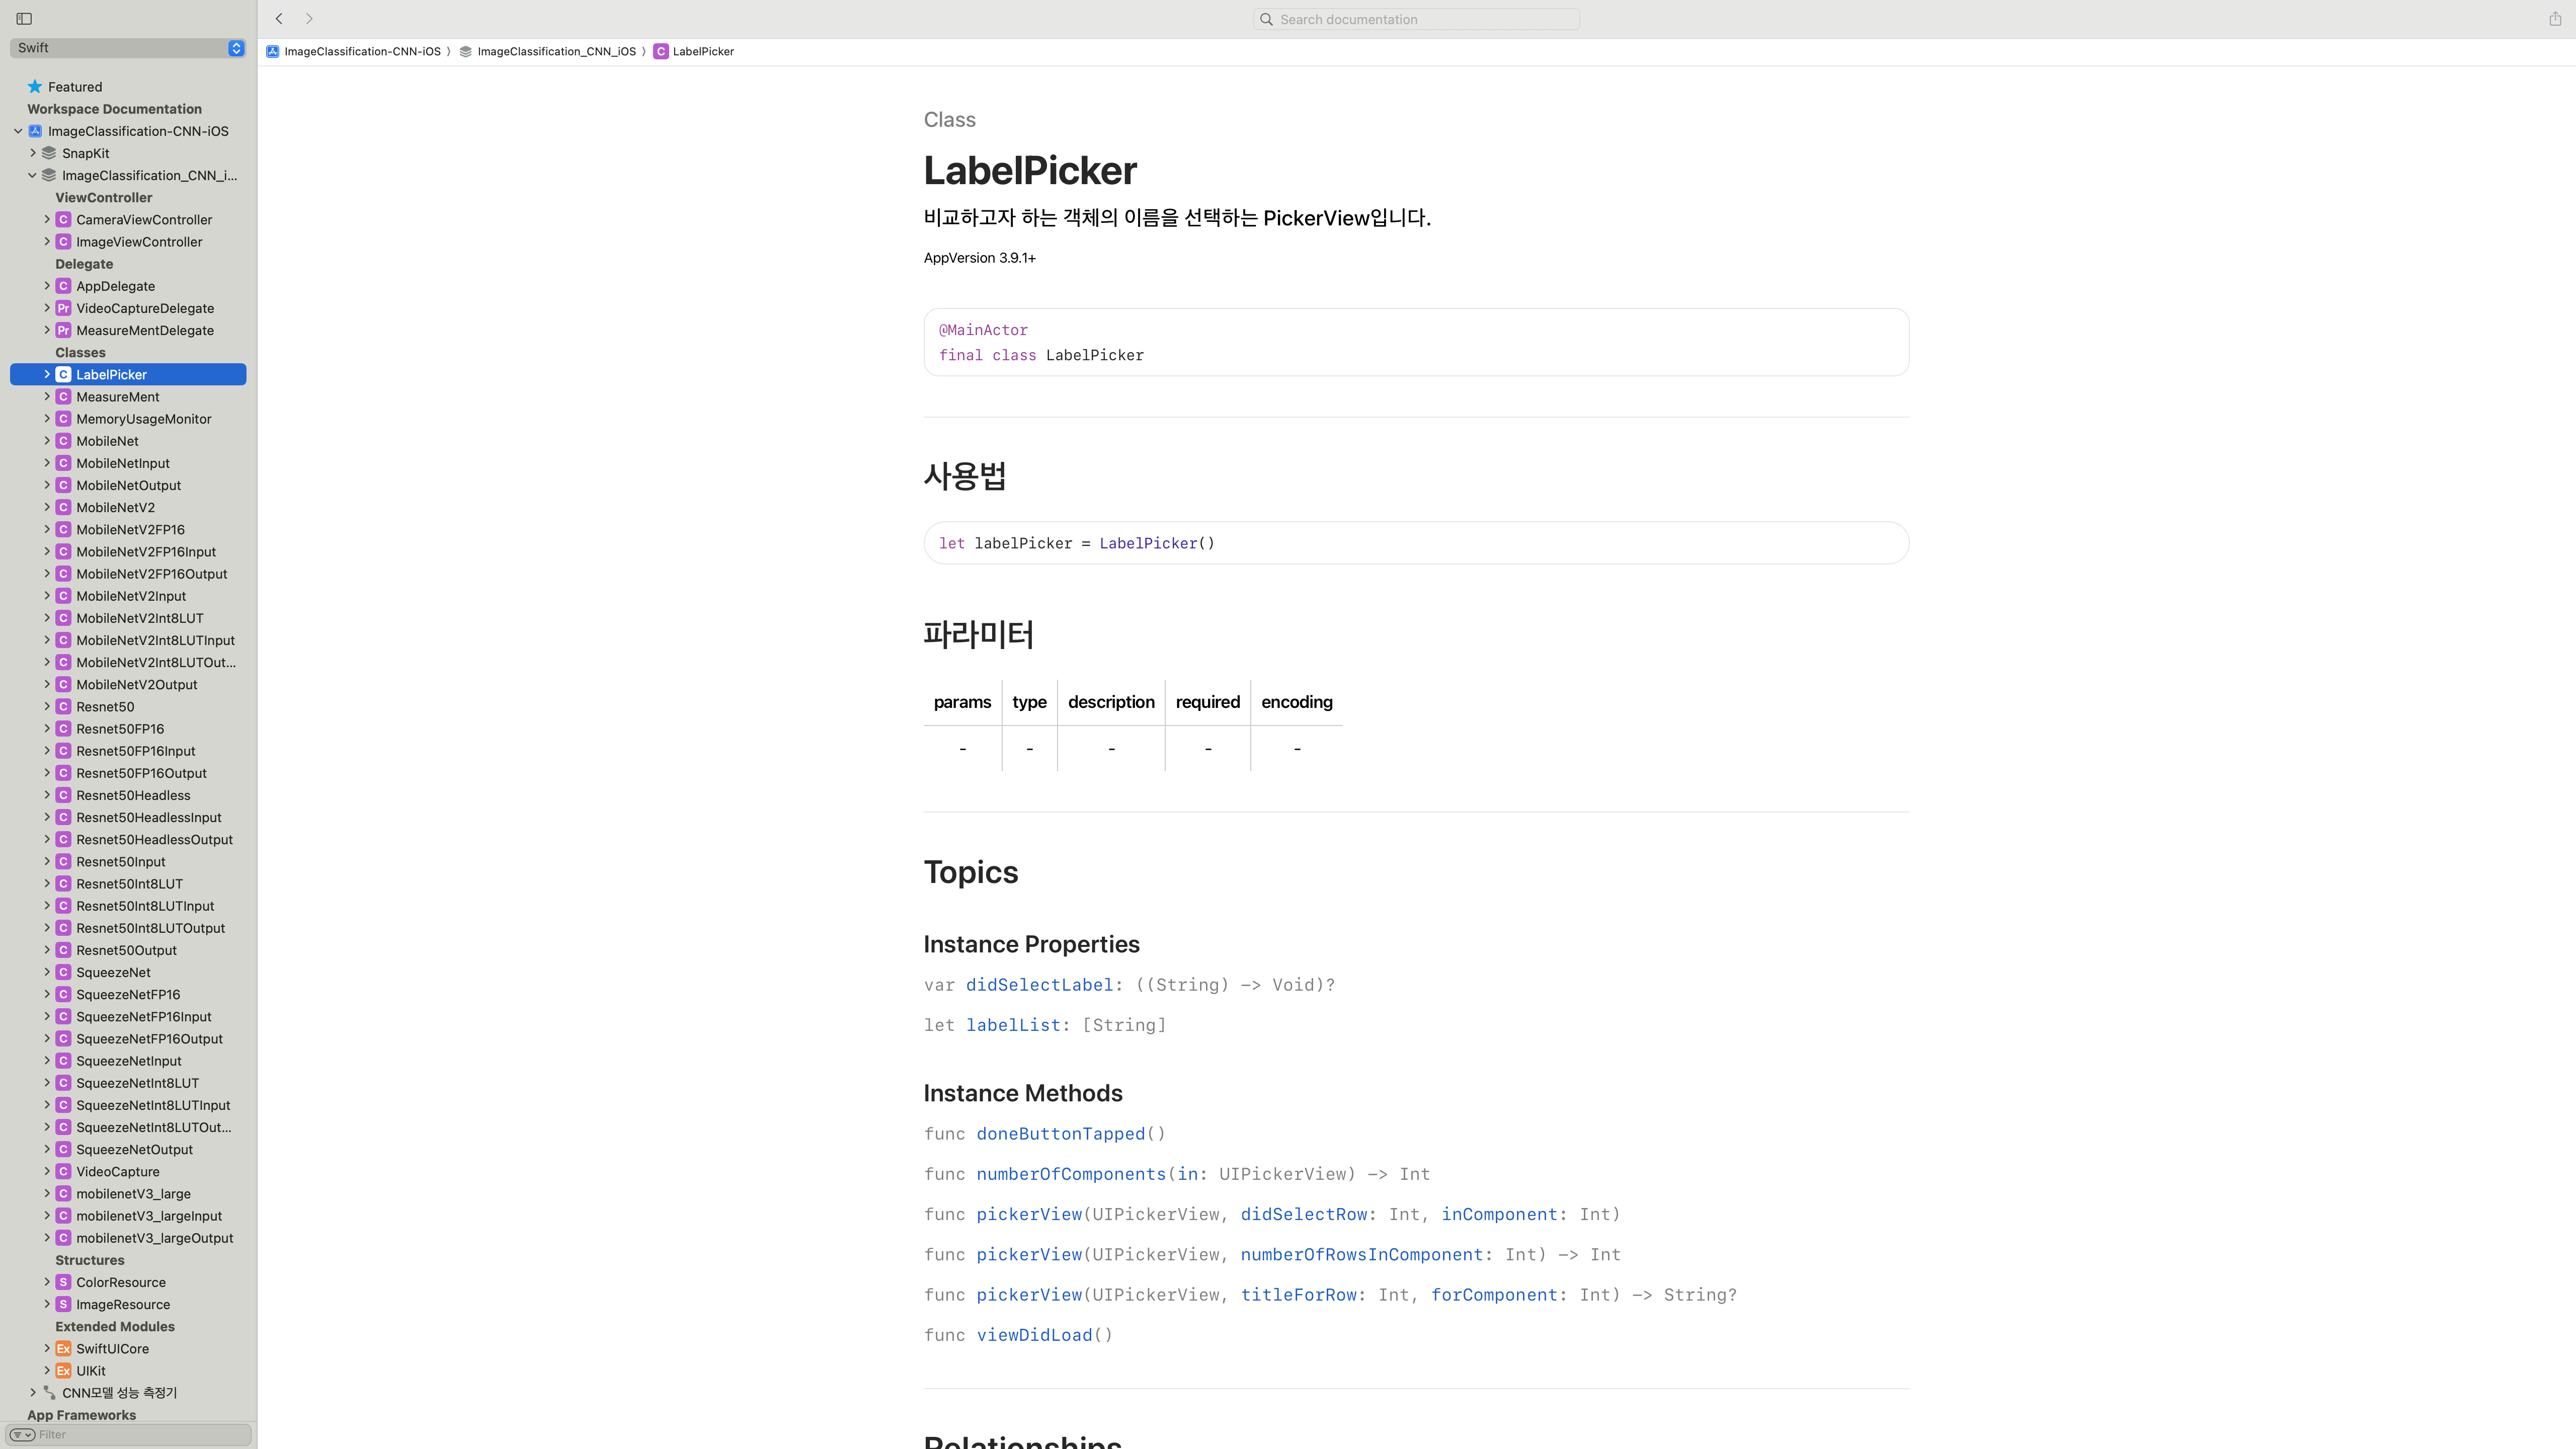The height and width of the screenshot is (1449, 2576).
Task: Click the CNN모델 성능 측정기 article icon
Action: pos(49,1392)
